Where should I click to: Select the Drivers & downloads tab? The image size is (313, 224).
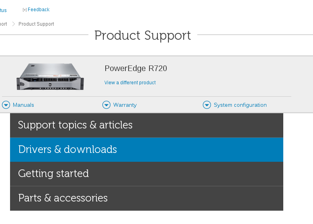(147, 150)
